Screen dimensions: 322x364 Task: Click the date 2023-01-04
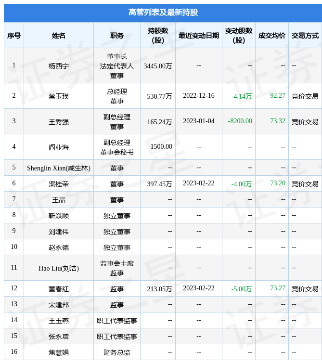[x=199, y=121]
